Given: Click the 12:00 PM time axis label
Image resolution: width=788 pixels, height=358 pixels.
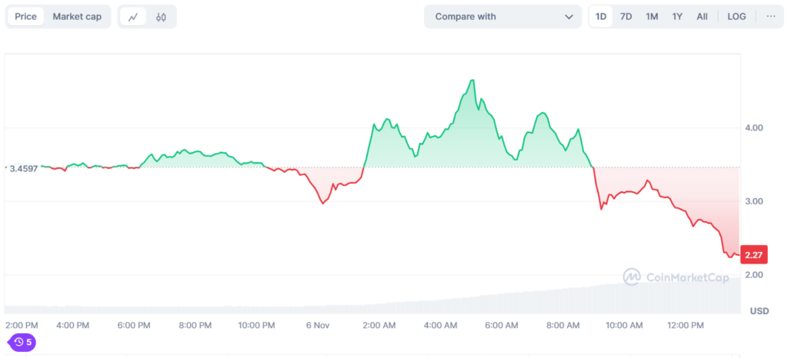Looking at the screenshot, I should coord(685,326).
